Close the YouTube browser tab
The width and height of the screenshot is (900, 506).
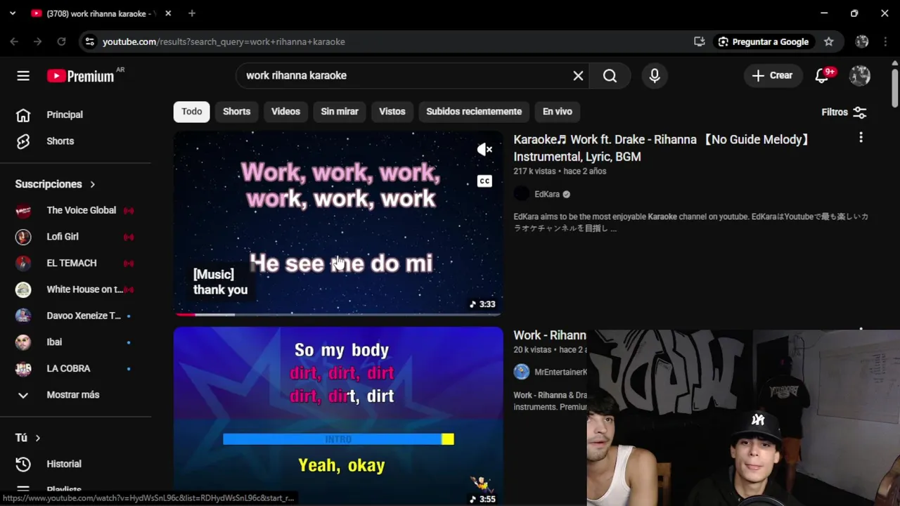168,13
